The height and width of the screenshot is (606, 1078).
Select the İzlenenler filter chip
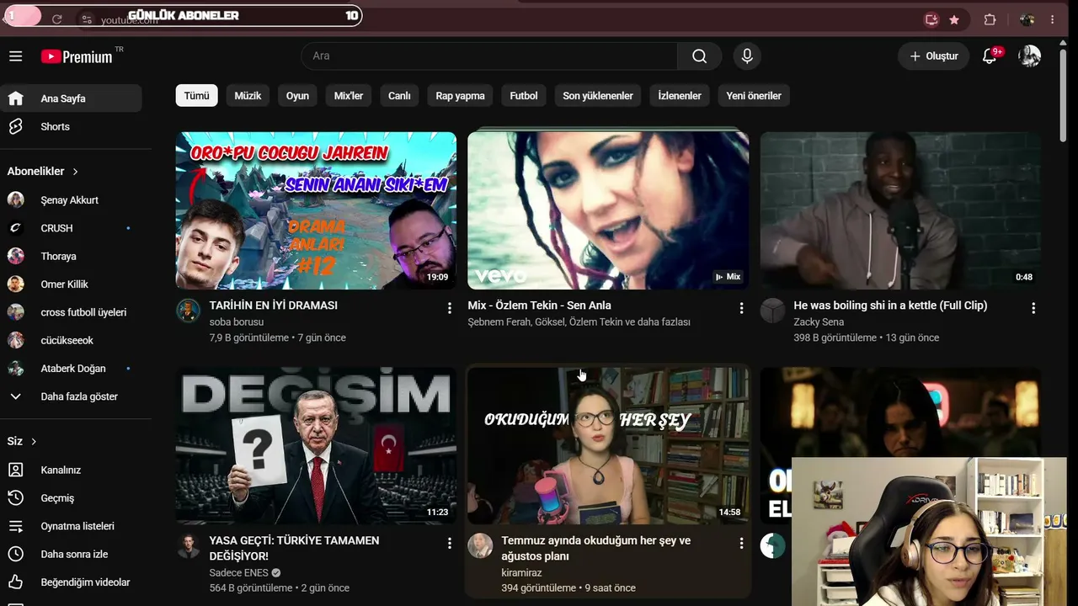click(680, 96)
